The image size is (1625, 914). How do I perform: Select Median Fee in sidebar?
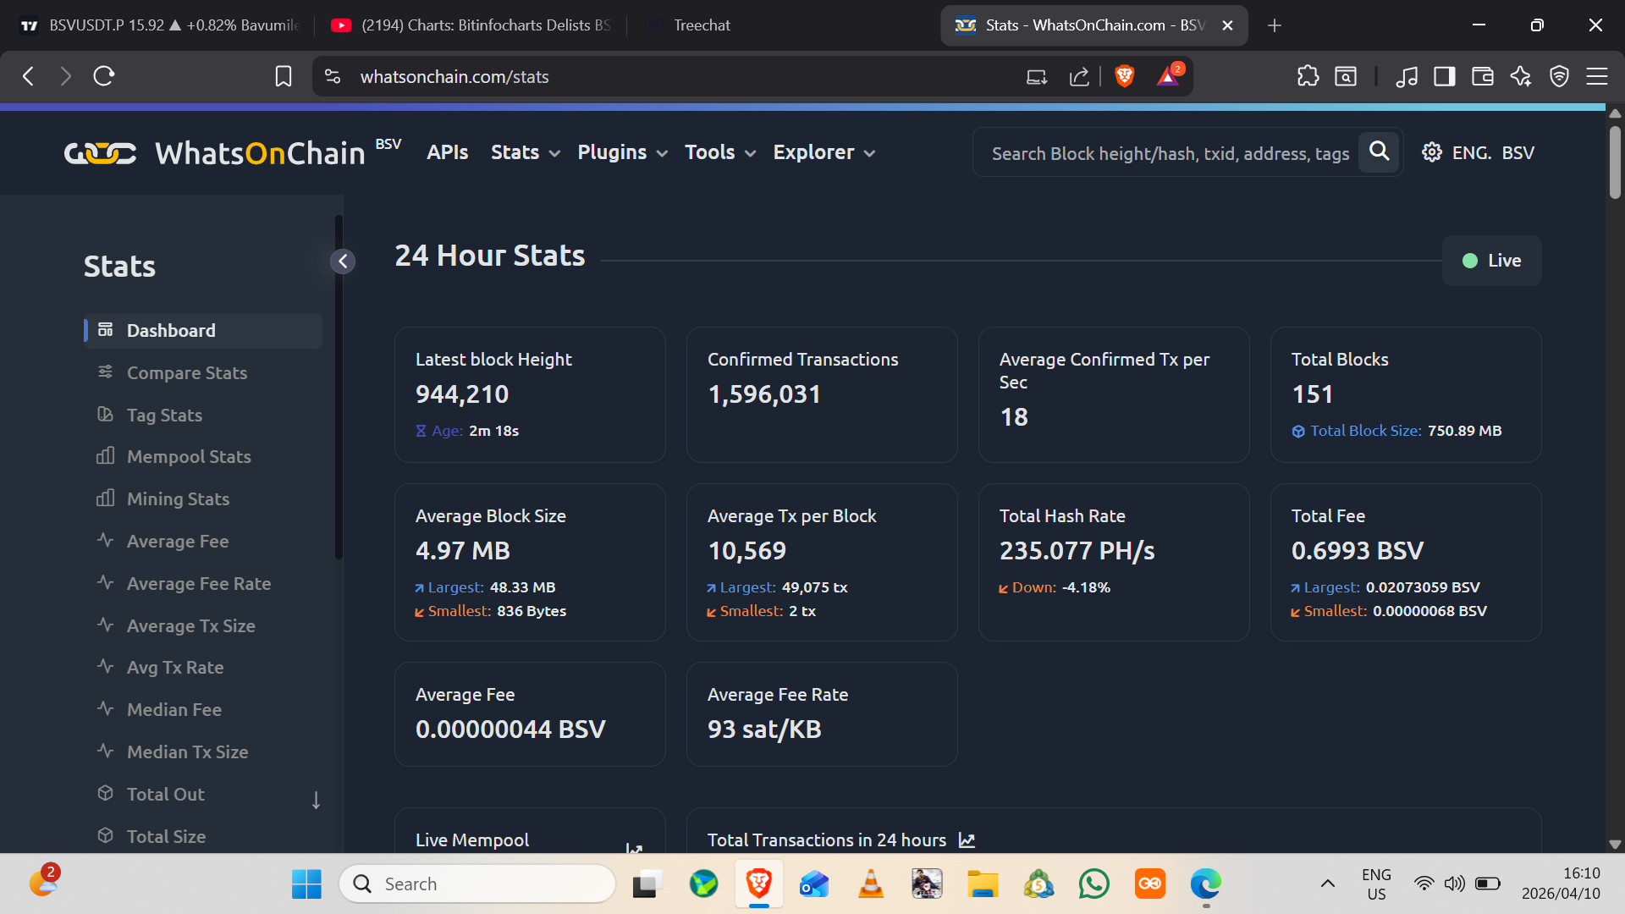[174, 710]
